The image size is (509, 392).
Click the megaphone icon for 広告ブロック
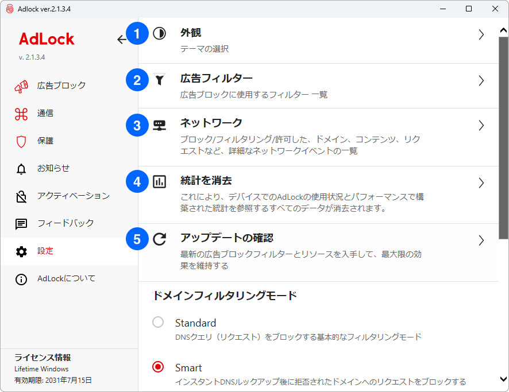21,86
